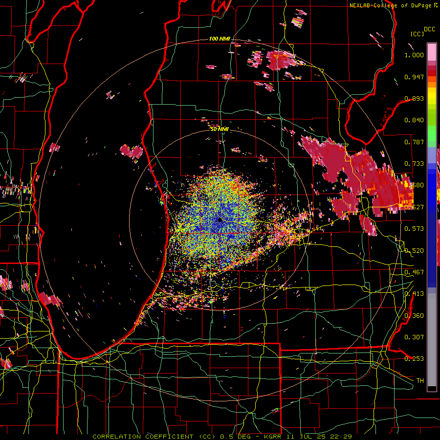Image resolution: width=440 pixels, height=440 pixels.
Task: Select the 0.733 legend value
Action: click(x=414, y=164)
